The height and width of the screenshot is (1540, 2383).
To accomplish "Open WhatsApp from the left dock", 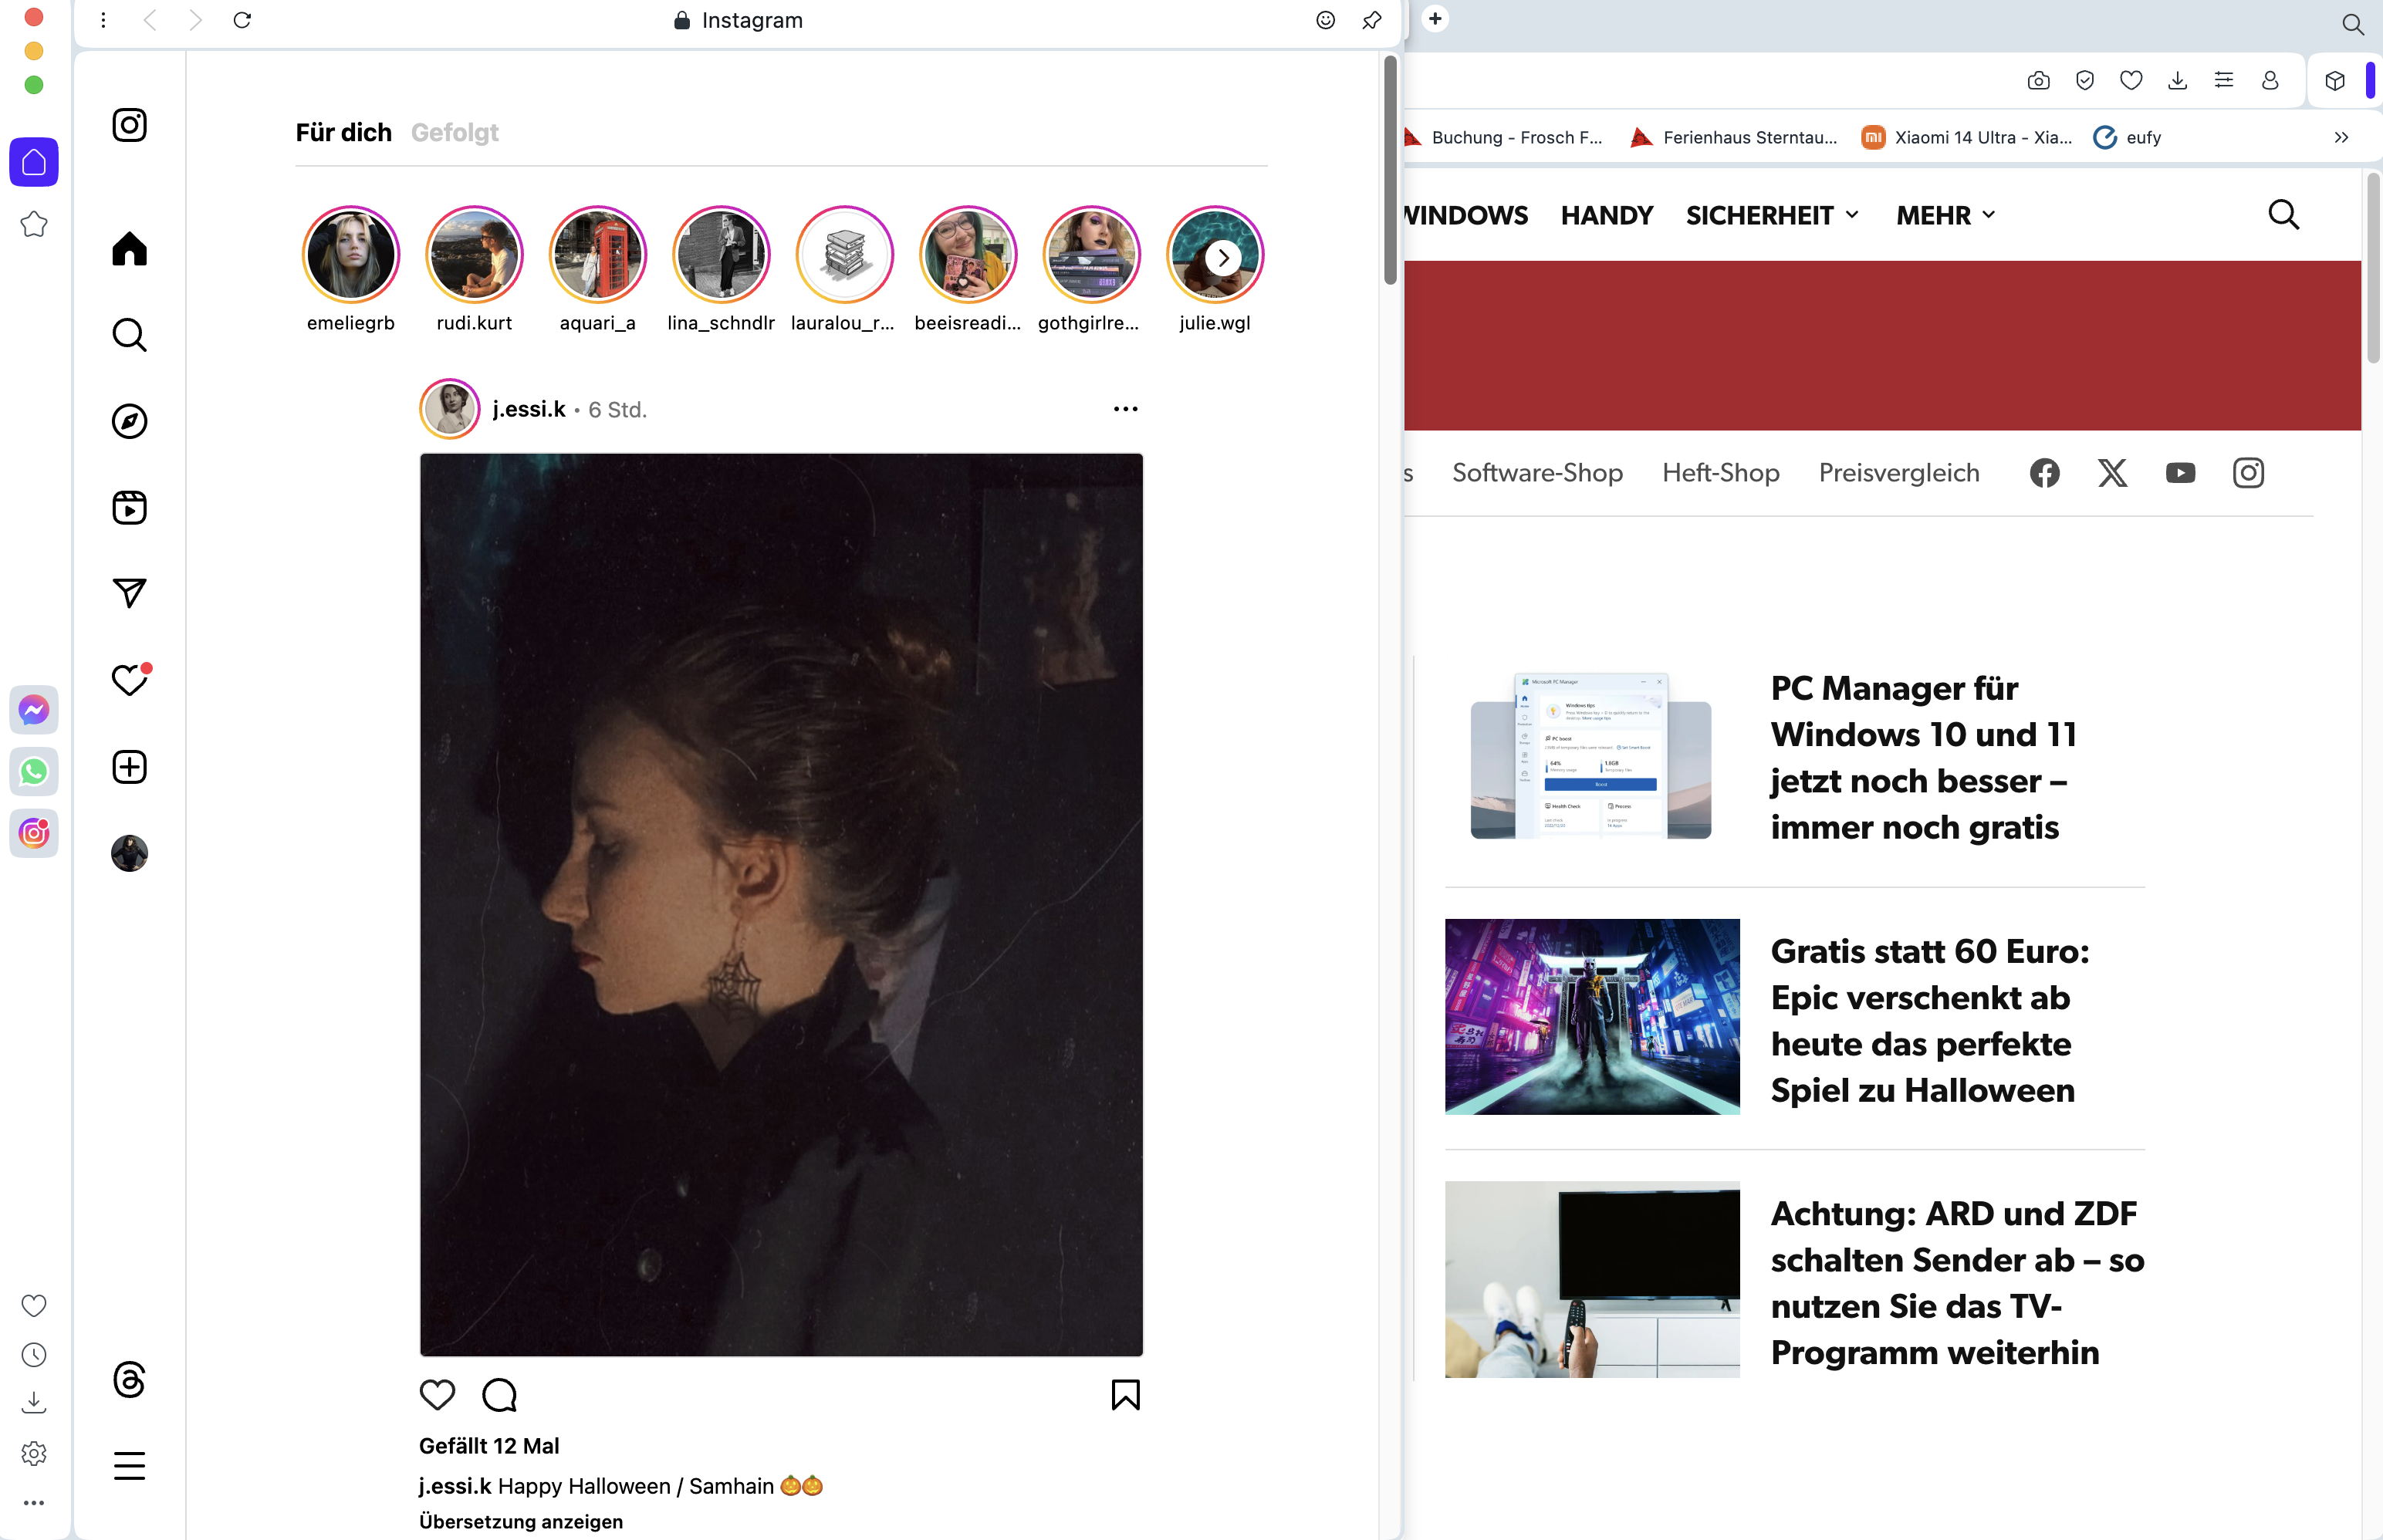I will click(x=34, y=771).
